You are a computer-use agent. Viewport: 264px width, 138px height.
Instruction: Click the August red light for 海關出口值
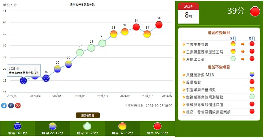tap(252, 59)
